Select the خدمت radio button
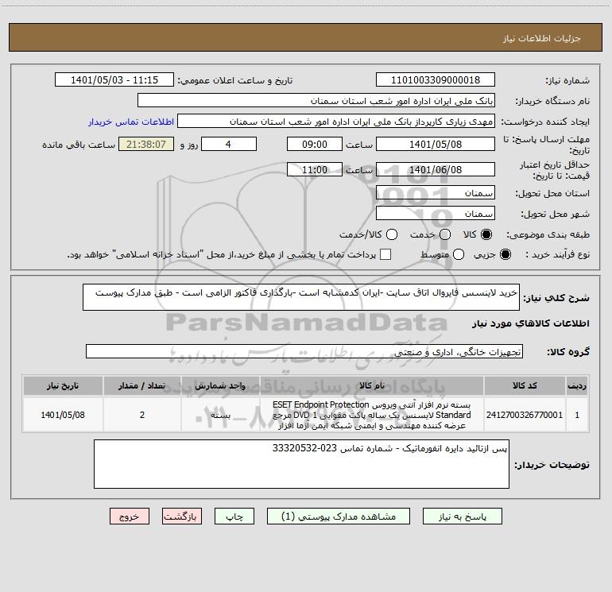Viewport: 612px width, 592px height. point(445,234)
